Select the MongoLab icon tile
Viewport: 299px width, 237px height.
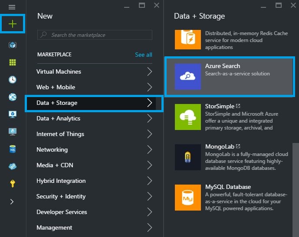tap(188, 157)
